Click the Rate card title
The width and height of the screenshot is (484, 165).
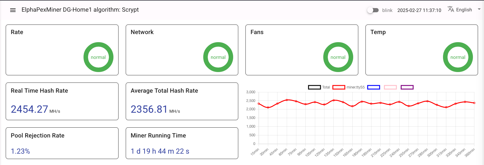point(17,32)
